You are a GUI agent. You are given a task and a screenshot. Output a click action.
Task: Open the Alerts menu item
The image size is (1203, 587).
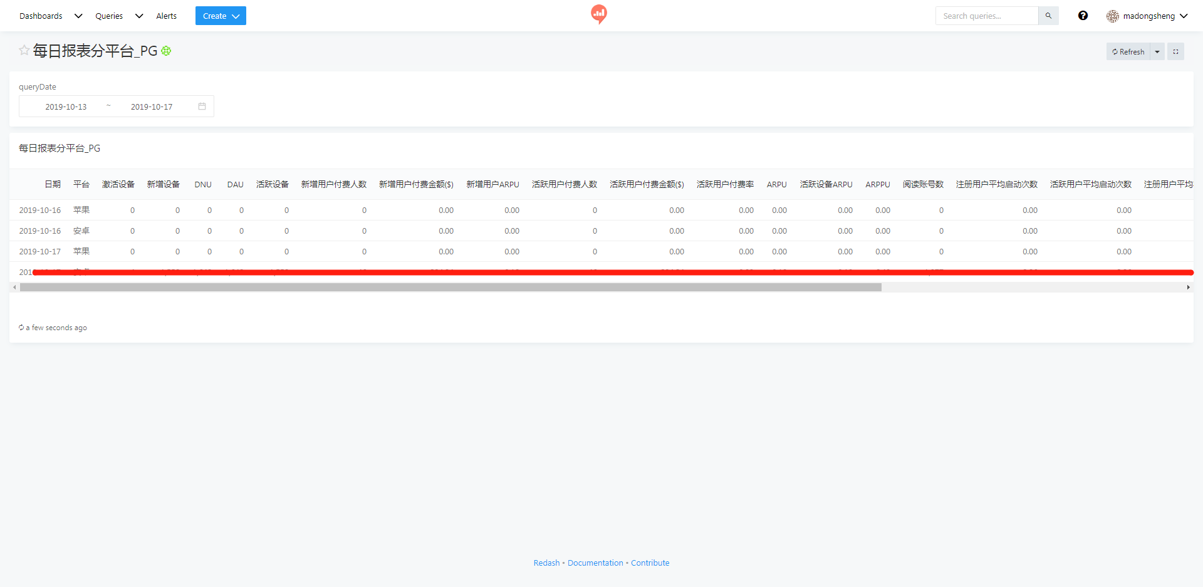[x=166, y=16]
